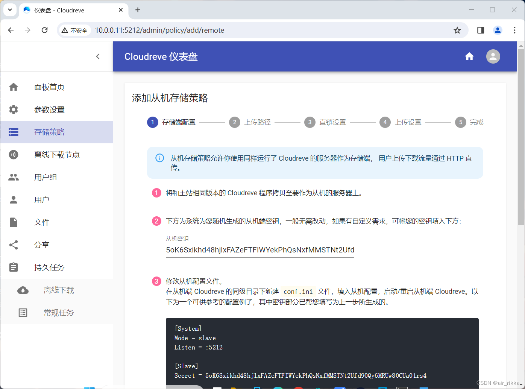Open the tab search dropdown arrow
Image resolution: width=525 pixels, height=389 pixels.
(x=10, y=10)
